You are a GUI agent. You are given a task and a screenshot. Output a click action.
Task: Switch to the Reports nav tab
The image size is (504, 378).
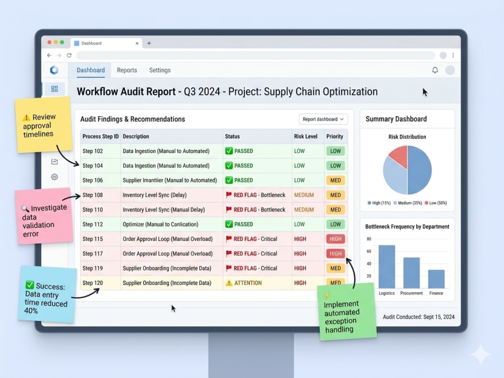coord(127,70)
